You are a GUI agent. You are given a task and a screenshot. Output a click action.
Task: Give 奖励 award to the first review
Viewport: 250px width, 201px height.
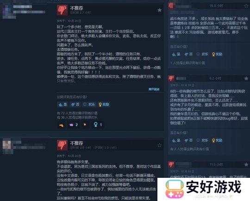[104, 105]
